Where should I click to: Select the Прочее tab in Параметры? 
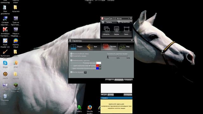click(109, 47)
